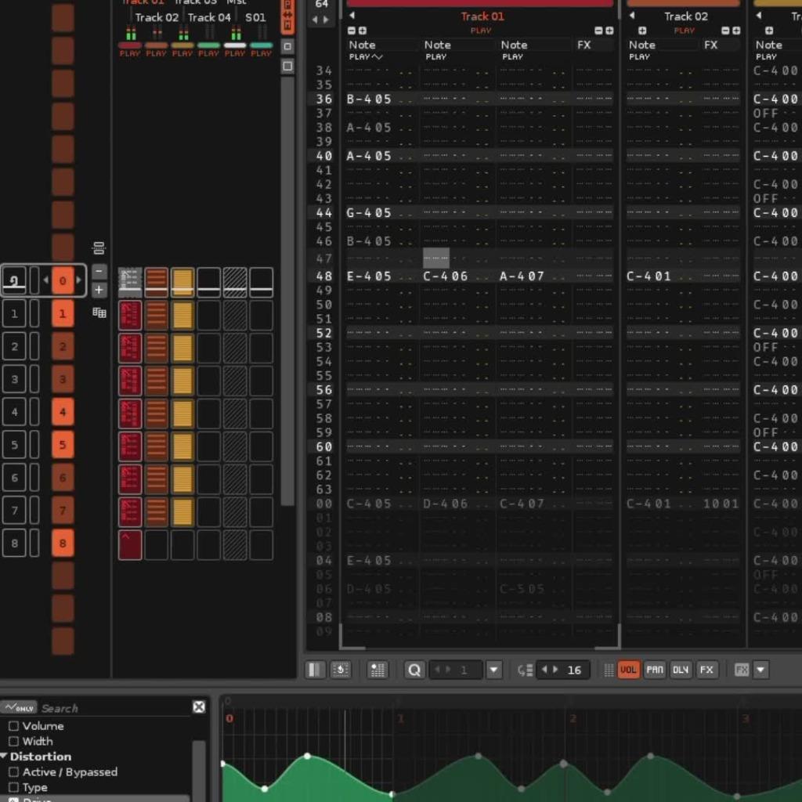Screen dimensions: 802x802
Task: Select orange pattern block numbered 8
Action: click(x=63, y=543)
